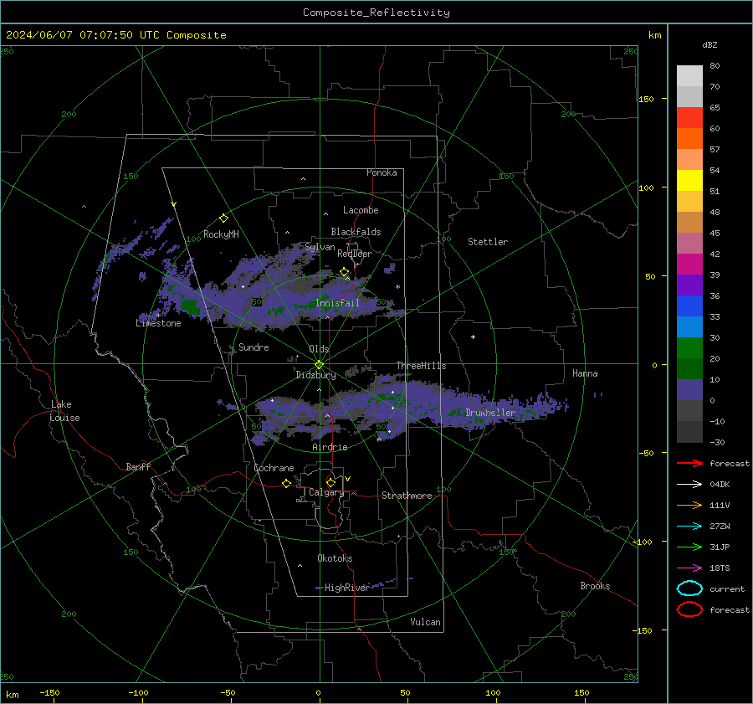
Task: Click the Banff city label
Action: (x=138, y=466)
